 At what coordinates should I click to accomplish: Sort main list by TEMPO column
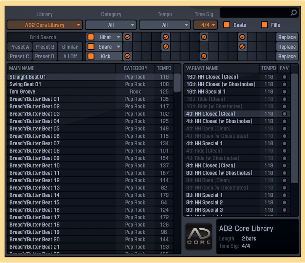(164, 68)
